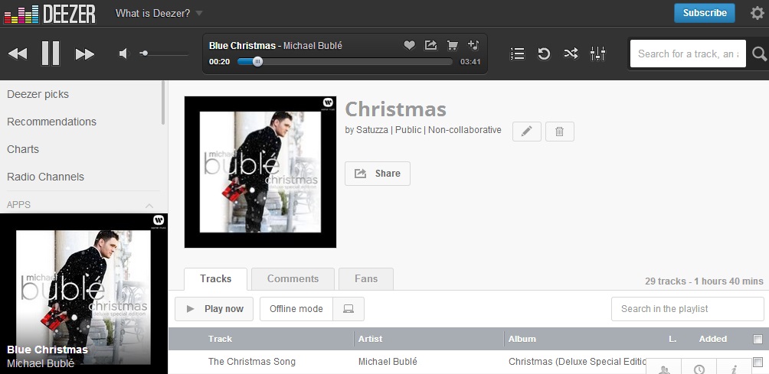Viewport: 769px width, 374px height.
Task: Sort by the Added column header
Action: [x=713, y=339]
